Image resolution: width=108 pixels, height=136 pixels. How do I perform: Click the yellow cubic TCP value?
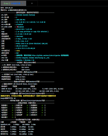(x=18, y=51)
